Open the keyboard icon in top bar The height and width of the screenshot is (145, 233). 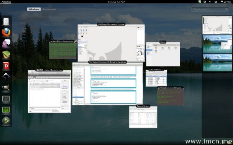[x=216, y=2]
